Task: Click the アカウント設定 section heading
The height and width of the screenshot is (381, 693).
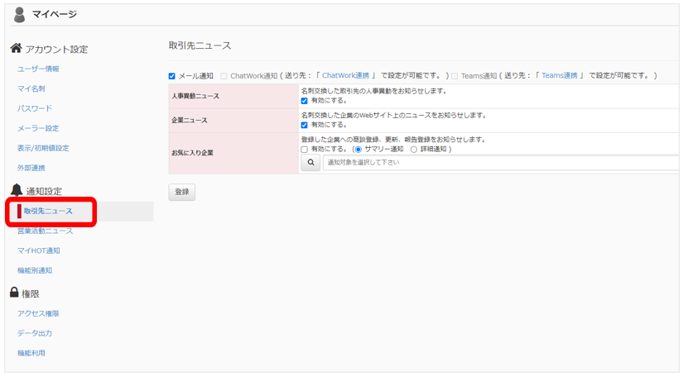Action: (56, 50)
